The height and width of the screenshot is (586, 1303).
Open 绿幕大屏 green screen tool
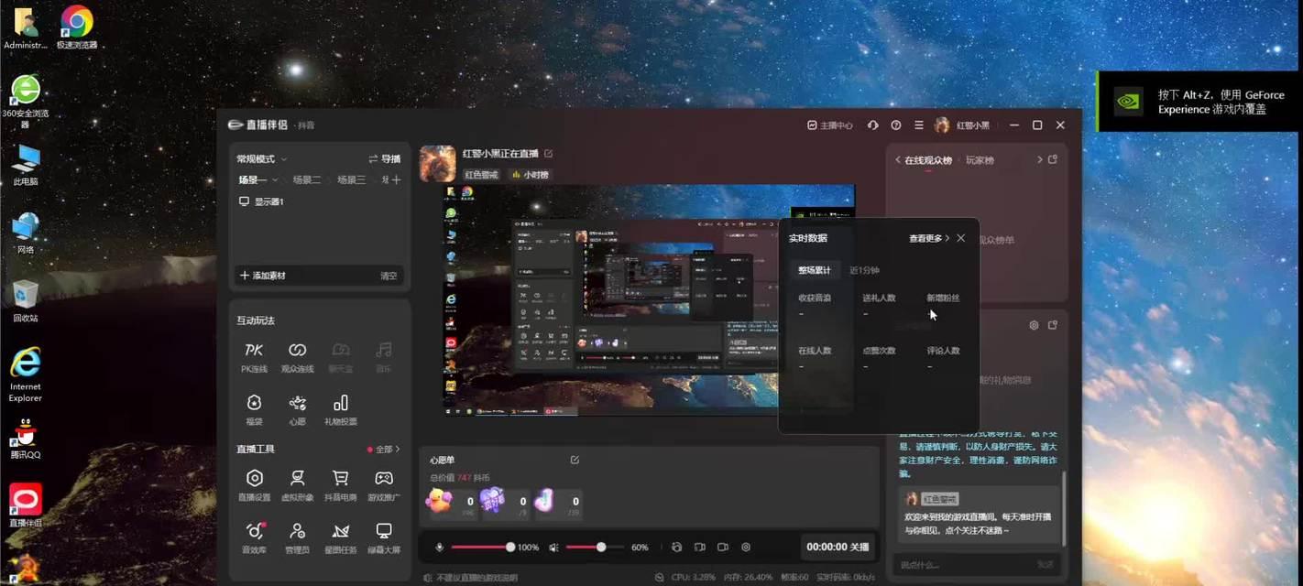(384, 537)
